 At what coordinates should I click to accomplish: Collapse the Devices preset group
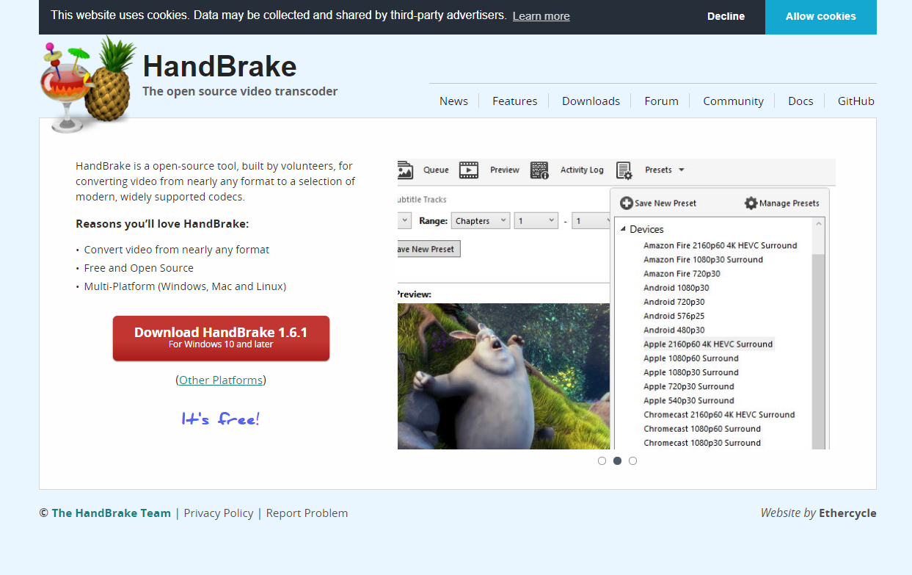point(624,229)
